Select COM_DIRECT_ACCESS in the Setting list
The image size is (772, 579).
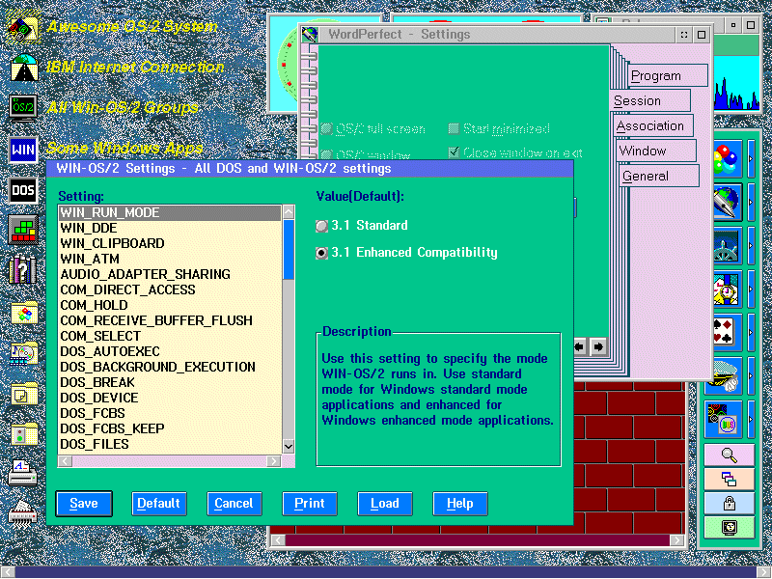click(170, 290)
